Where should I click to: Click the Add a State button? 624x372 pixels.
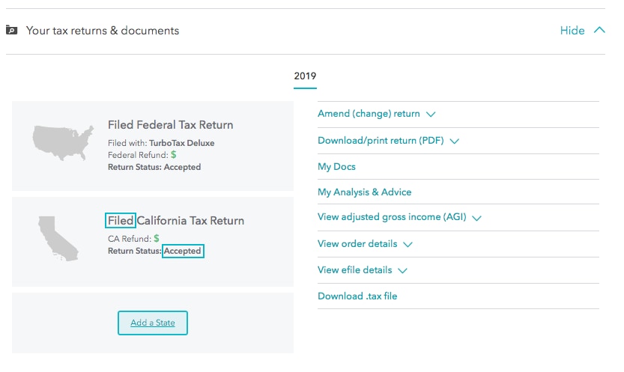tap(153, 323)
